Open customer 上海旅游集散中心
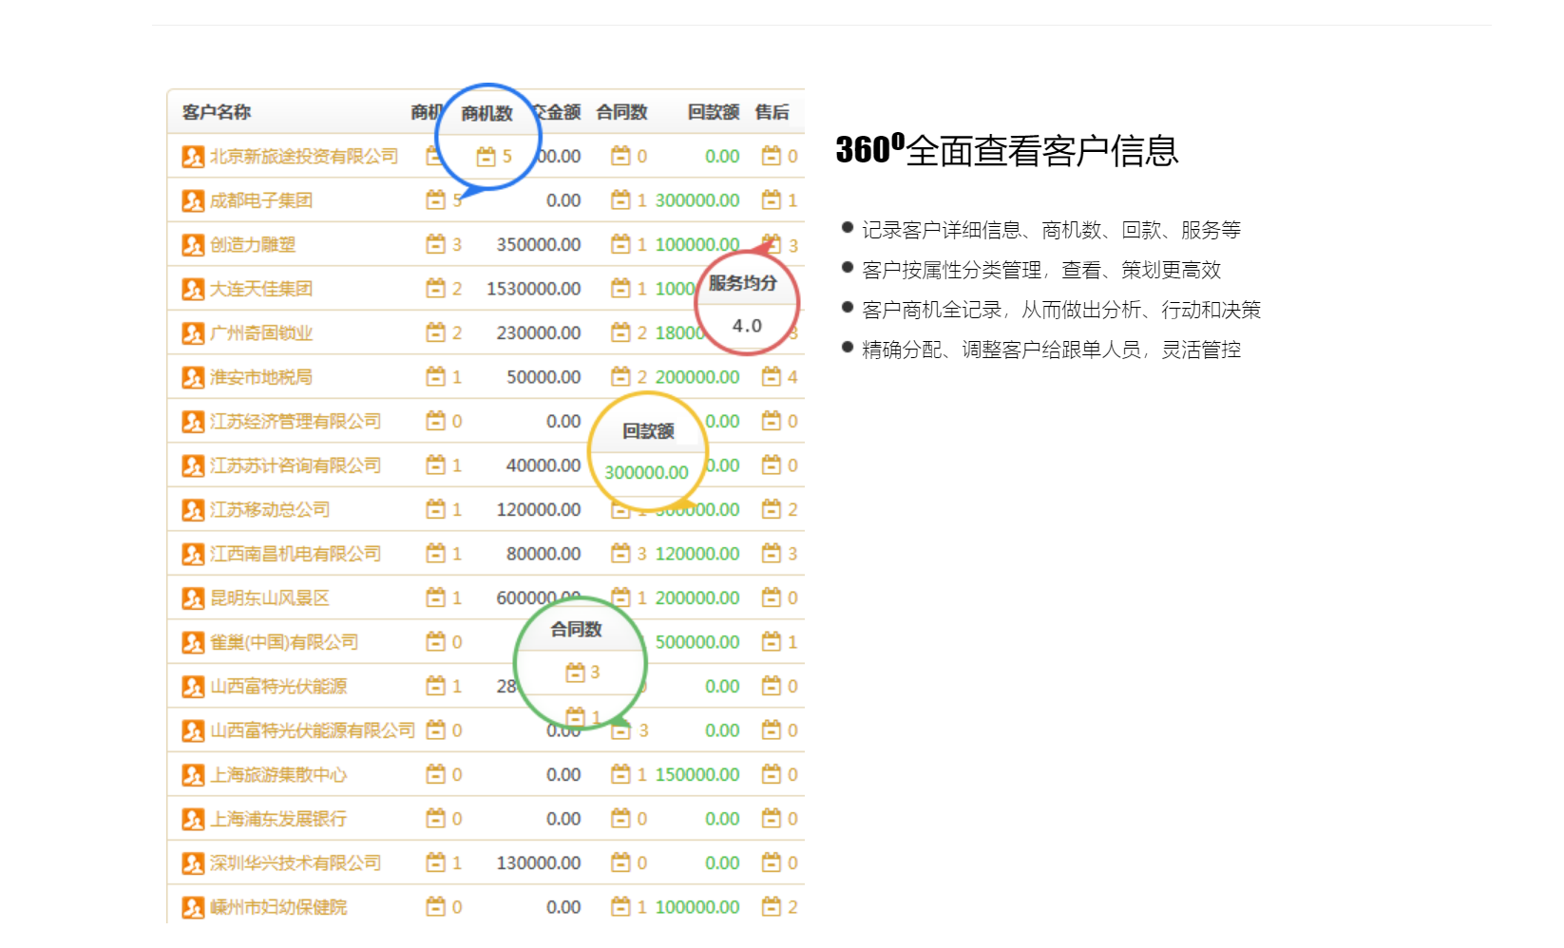The image size is (1564, 948). click(278, 775)
